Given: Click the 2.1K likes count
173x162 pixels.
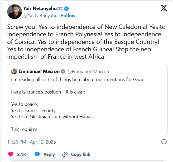Looking at the screenshot, I should (x=22, y=154).
